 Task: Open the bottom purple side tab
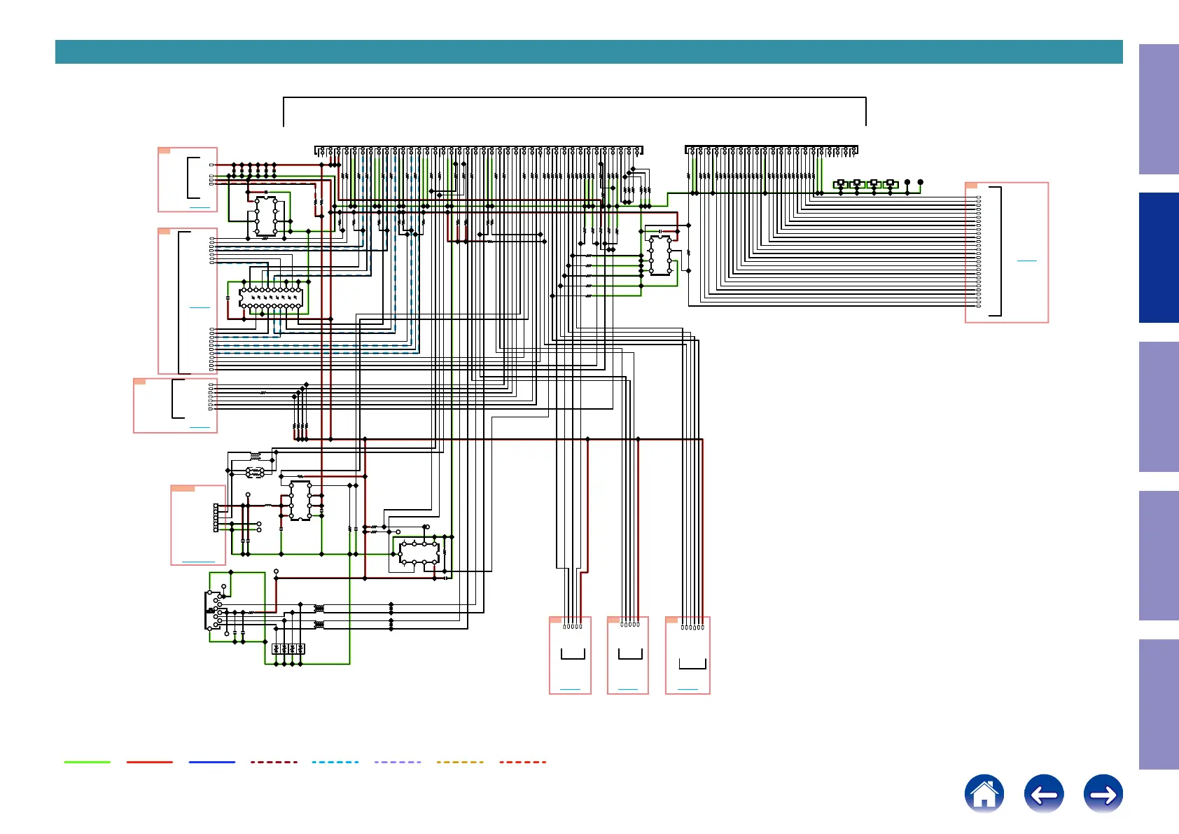1159,704
